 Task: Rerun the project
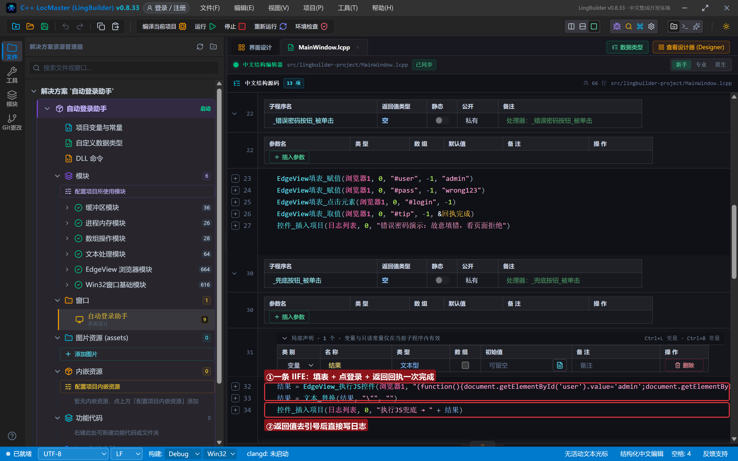click(271, 27)
